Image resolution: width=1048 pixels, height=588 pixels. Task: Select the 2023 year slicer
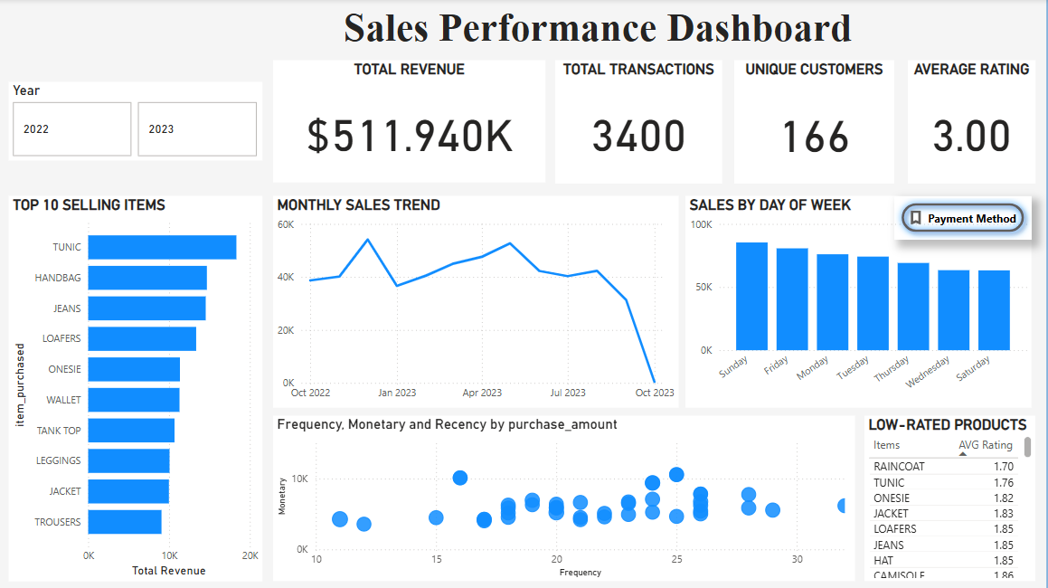[x=197, y=128]
